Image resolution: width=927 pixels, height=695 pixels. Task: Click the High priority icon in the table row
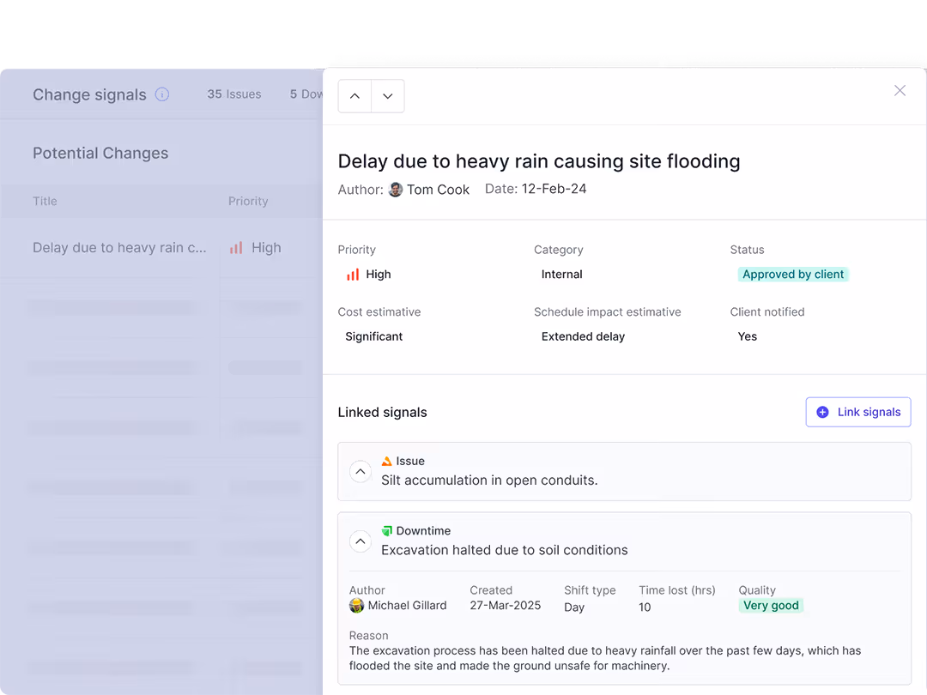pyautogui.click(x=236, y=247)
